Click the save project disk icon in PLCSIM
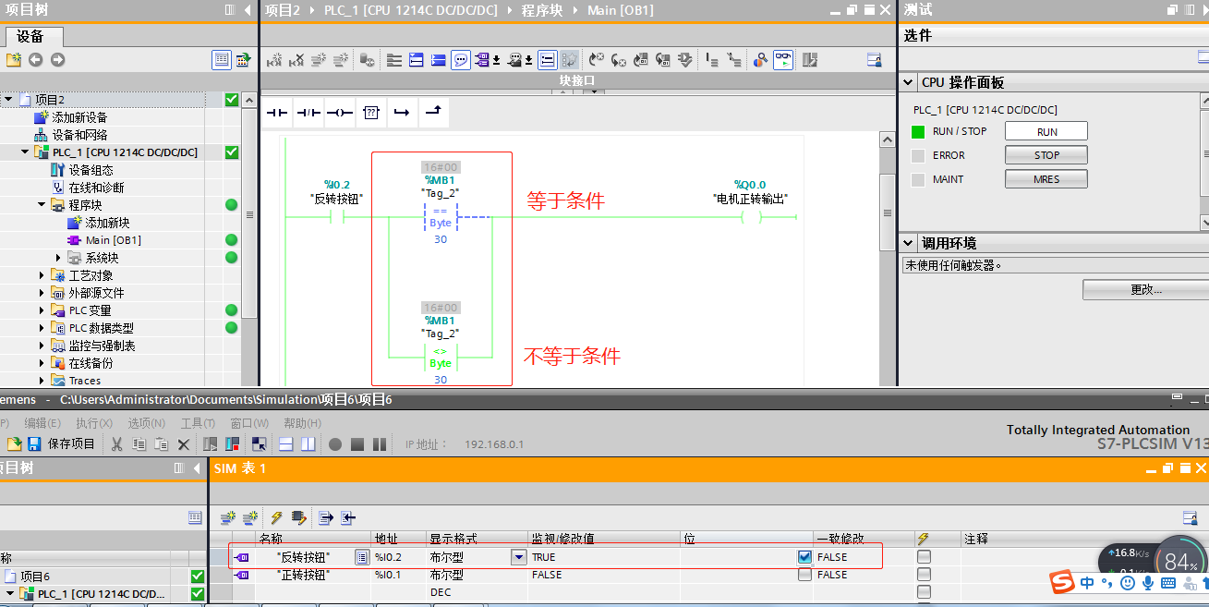Image resolution: width=1209 pixels, height=607 pixels. coord(34,444)
